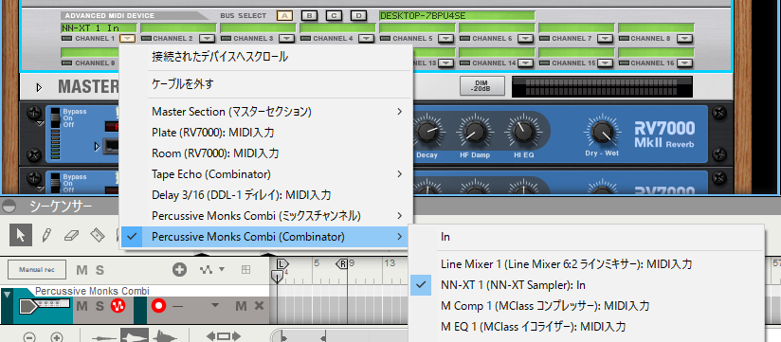Select the medium waveform zoom mode

135,336
